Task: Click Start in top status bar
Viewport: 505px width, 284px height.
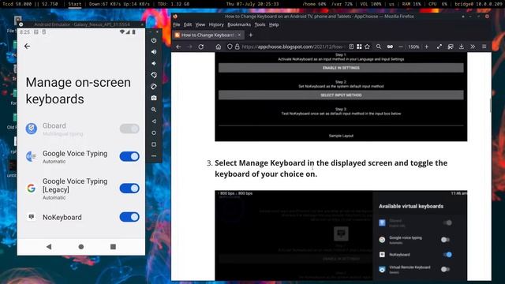Action: pos(74,4)
